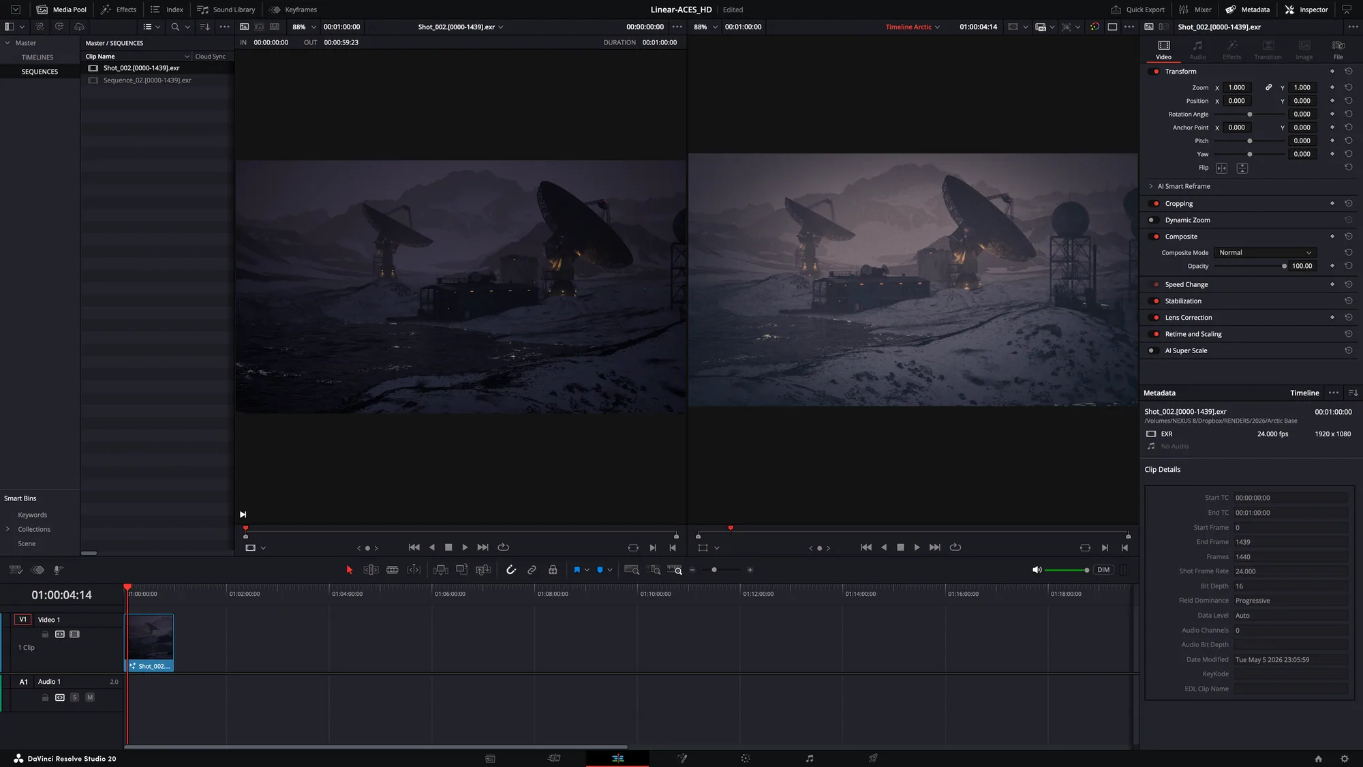
Task: Disable the Cropping section toggle
Action: (1154, 204)
